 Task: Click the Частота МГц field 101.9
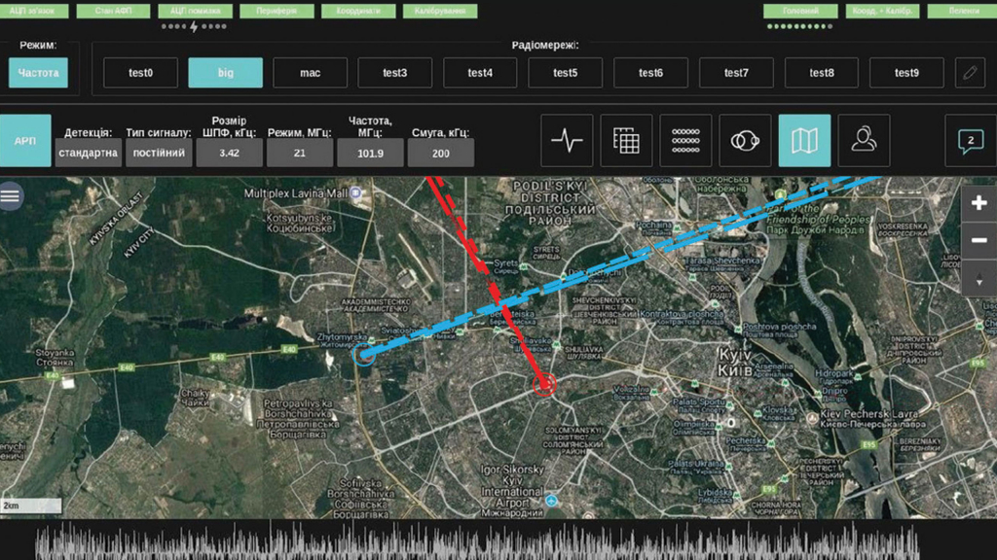click(x=370, y=153)
